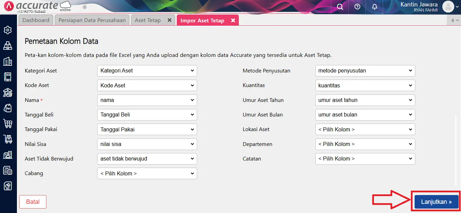Expand the Kantin Jawara account menu chevron
Image resolution: width=461 pixels, height=213 pixels.
[457, 6]
